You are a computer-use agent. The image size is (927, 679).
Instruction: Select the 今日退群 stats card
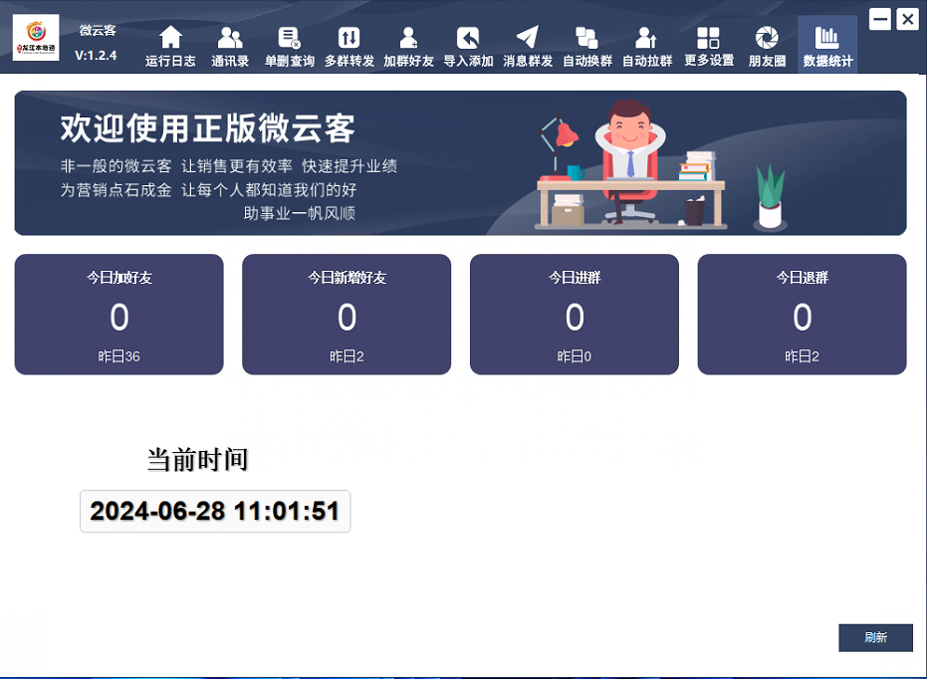point(802,314)
